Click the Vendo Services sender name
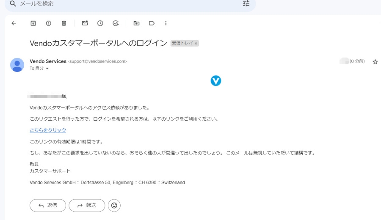381x220 pixels. pos(48,61)
